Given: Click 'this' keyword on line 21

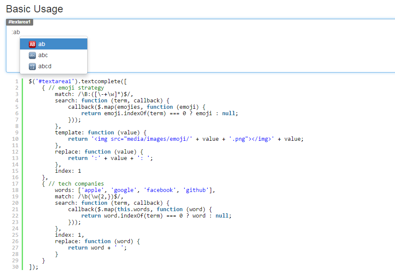Looking at the screenshot, I should coord(124,209).
